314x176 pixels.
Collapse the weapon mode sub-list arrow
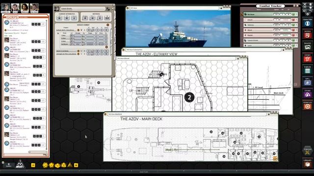pyautogui.click(x=58, y=33)
